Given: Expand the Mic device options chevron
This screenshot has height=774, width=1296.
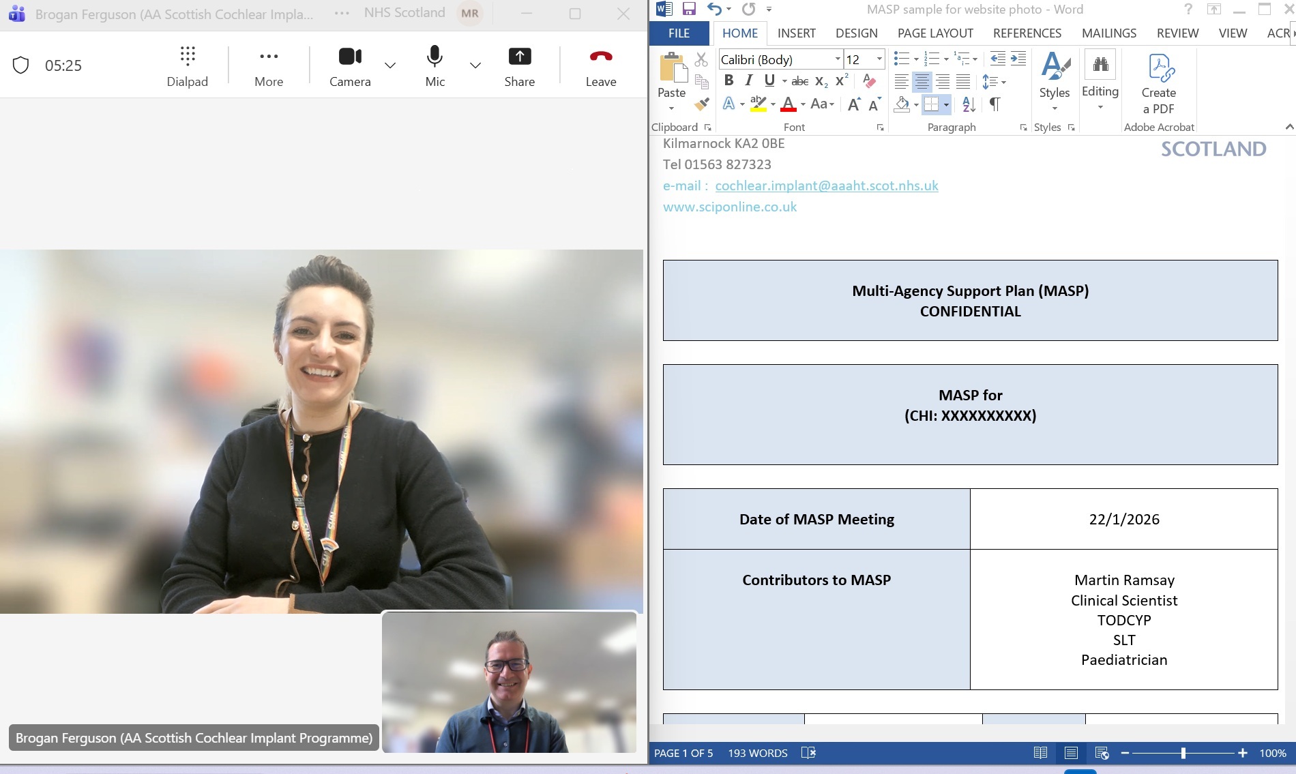Looking at the screenshot, I should pos(475,65).
